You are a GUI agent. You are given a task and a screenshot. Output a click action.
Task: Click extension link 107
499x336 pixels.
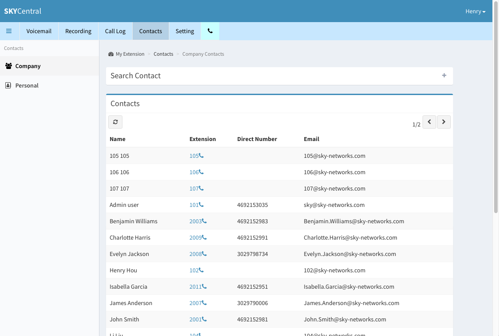pyautogui.click(x=194, y=189)
